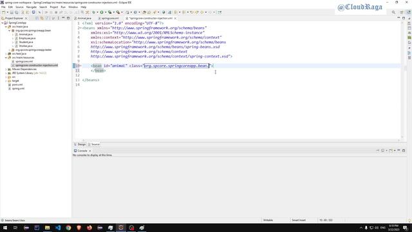This screenshot has height=232, width=412.
Task: Open the Navigate menu
Action: [32, 7]
